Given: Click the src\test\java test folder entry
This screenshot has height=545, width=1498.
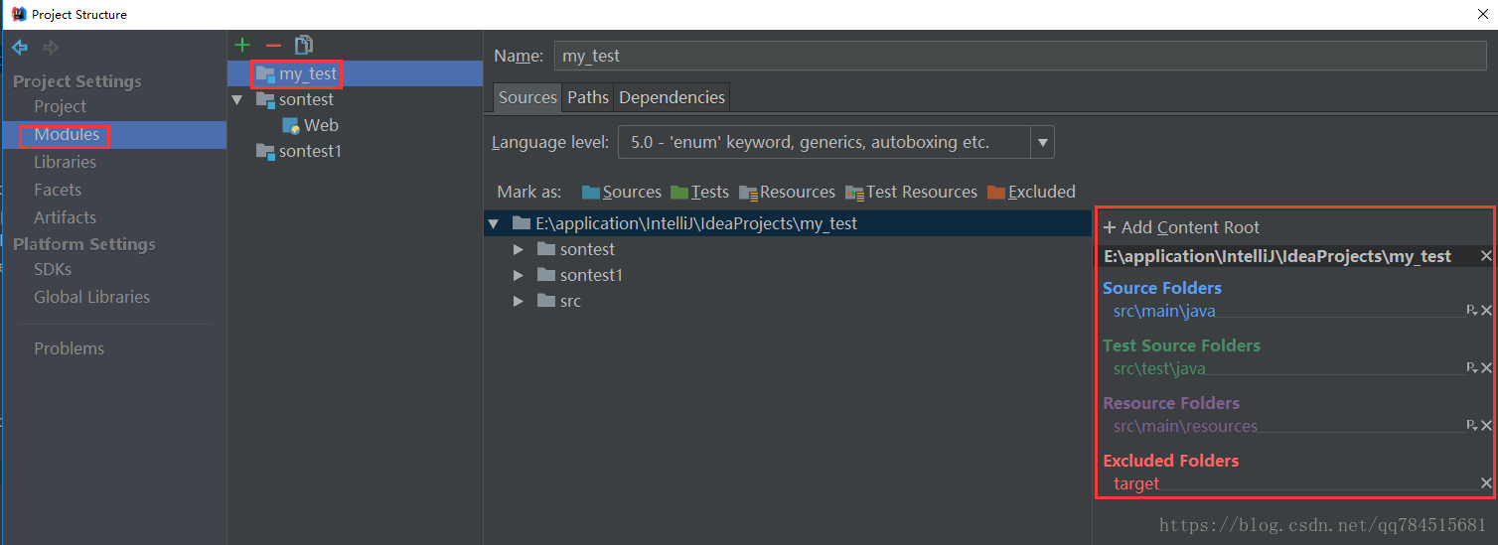Looking at the screenshot, I should click(1159, 368).
